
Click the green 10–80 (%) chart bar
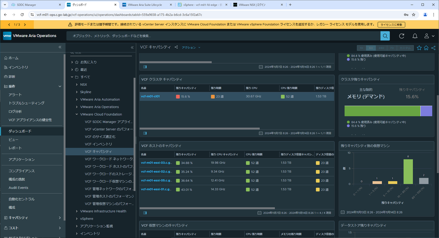408,171
